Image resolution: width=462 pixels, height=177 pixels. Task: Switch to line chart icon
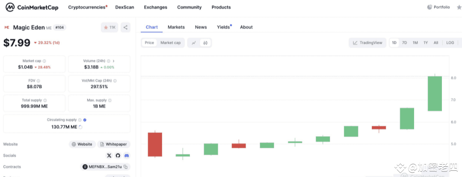[194, 43]
